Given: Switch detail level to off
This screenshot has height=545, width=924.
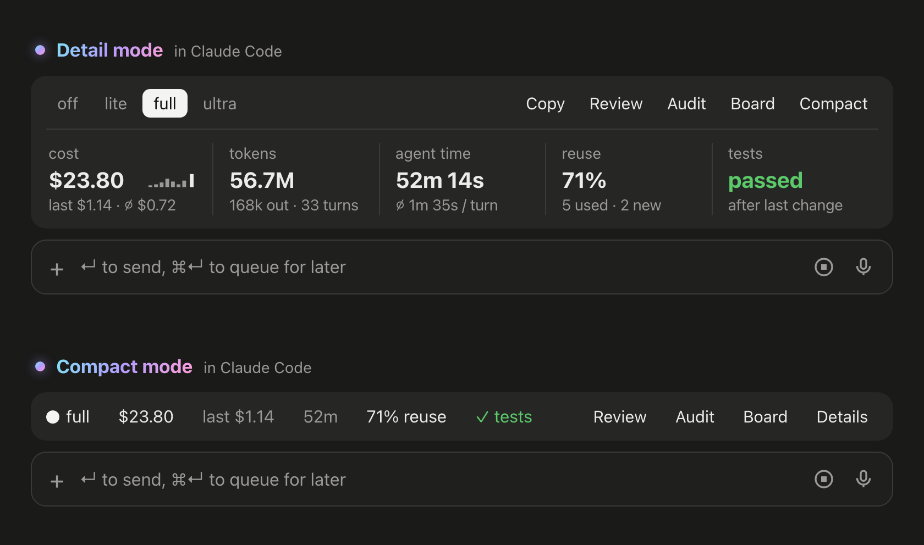Looking at the screenshot, I should pos(68,103).
